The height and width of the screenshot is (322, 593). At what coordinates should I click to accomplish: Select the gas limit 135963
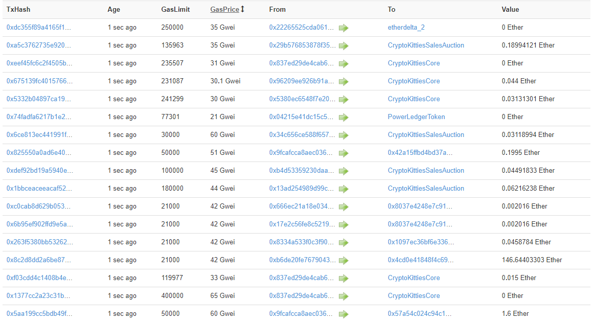coord(172,45)
